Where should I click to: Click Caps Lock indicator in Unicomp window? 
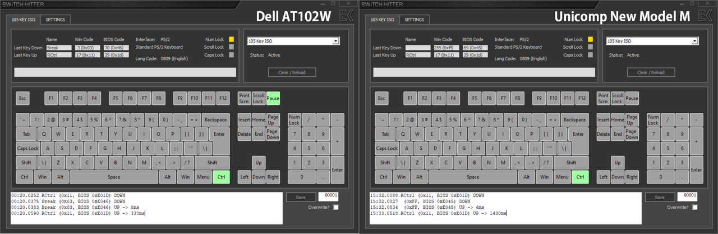pyautogui.click(x=590, y=55)
